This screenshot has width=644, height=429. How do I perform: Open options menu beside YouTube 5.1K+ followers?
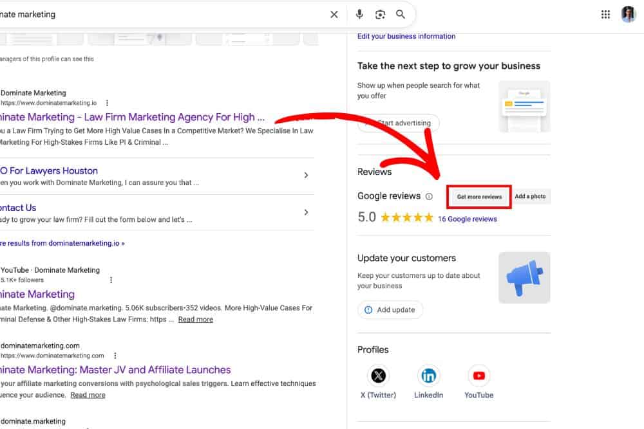tap(111, 280)
